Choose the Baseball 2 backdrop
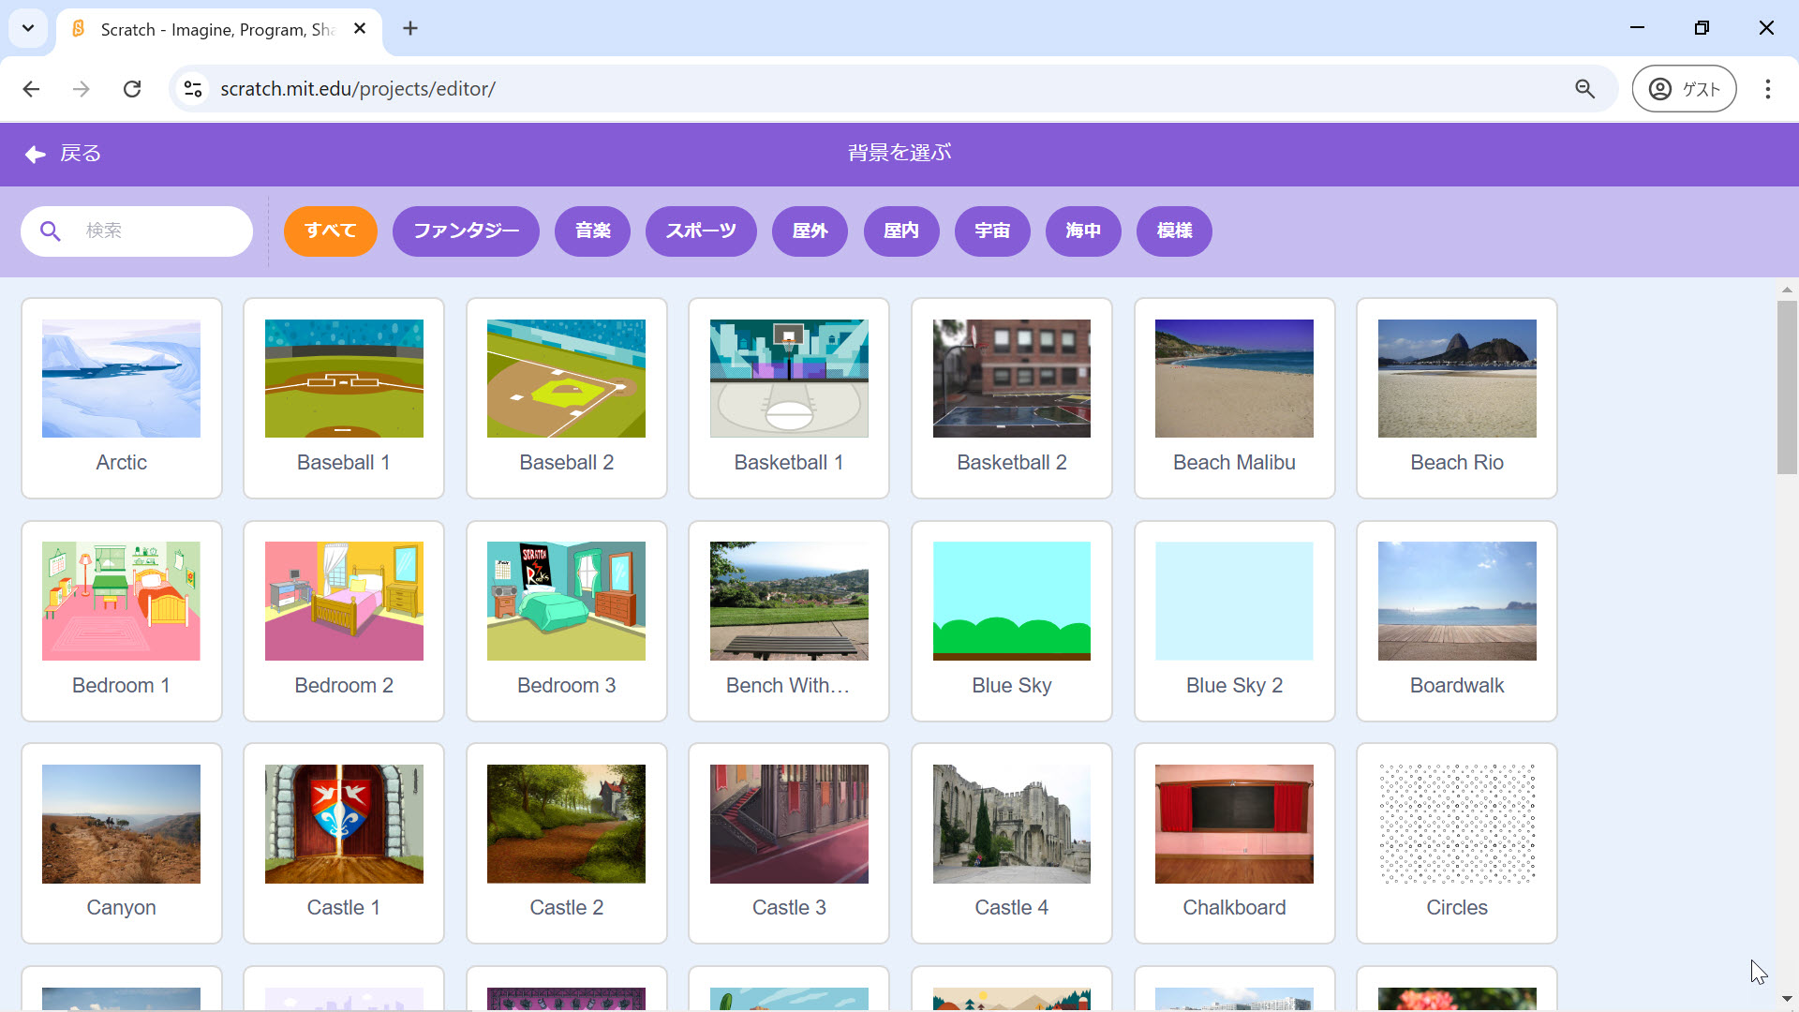1799x1012 pixels. (567, 398)
